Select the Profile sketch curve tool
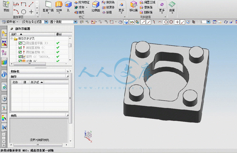The height and width of the screenshot is (153, 237). (x=16, y=4)
